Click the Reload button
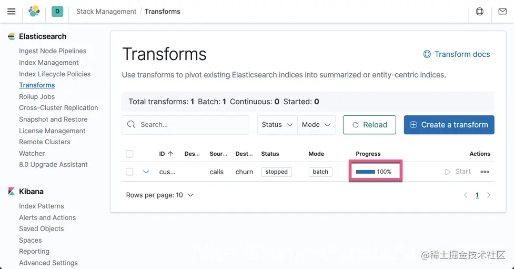The image size is (514, 269). pos(369,125)
